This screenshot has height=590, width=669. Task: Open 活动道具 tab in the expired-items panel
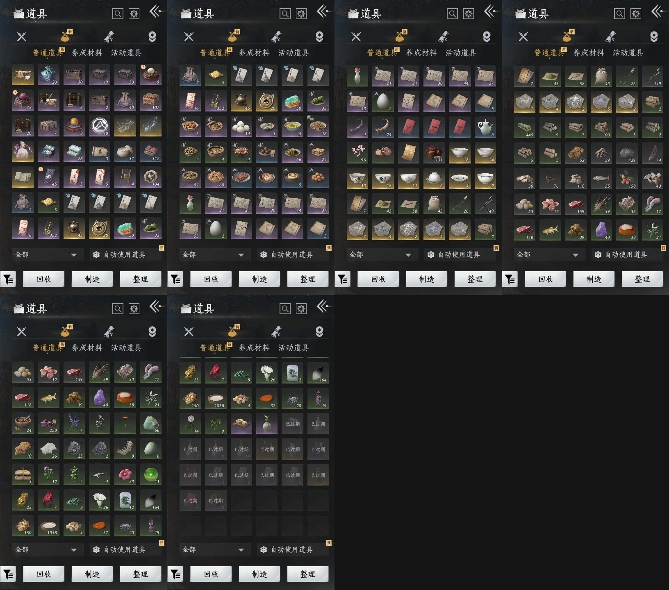point(294,348)
